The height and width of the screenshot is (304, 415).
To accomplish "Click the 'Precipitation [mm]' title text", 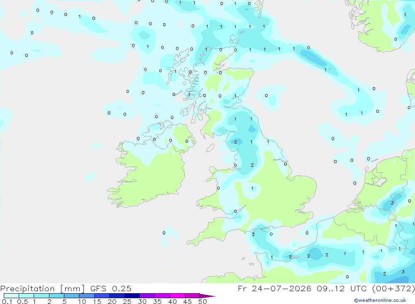I will coord(42,289).
